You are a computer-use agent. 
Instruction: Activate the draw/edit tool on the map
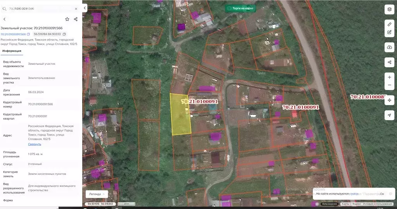pos(389,32)
